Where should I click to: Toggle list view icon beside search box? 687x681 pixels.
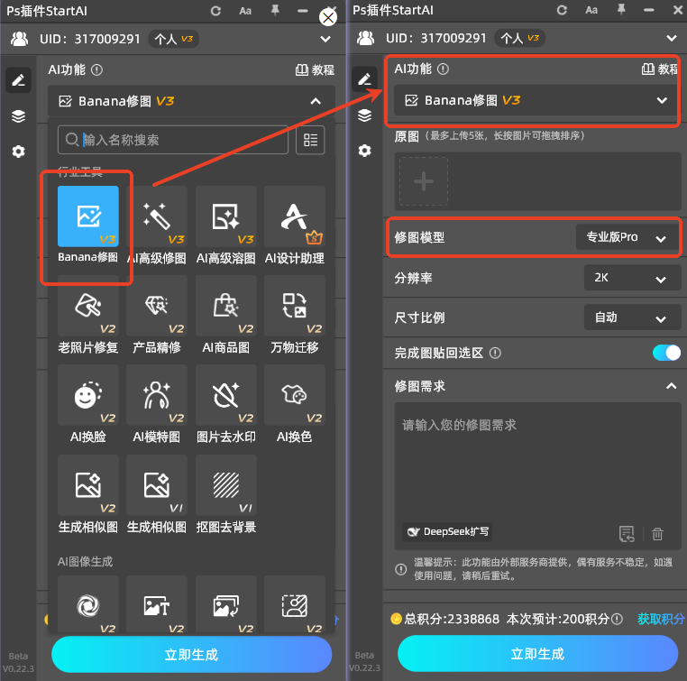(x=310, y=140)
